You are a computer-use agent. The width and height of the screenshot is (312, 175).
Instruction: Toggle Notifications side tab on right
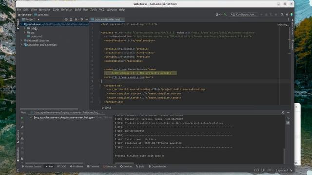point(292,28)
